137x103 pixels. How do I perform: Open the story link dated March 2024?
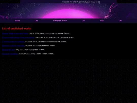coord(15,33)
